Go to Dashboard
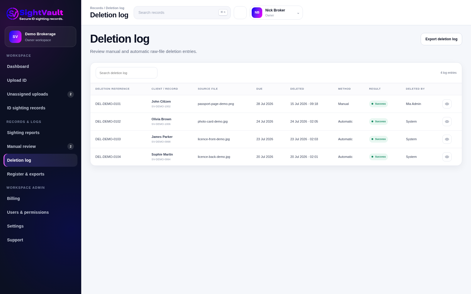 click(40, 66)
